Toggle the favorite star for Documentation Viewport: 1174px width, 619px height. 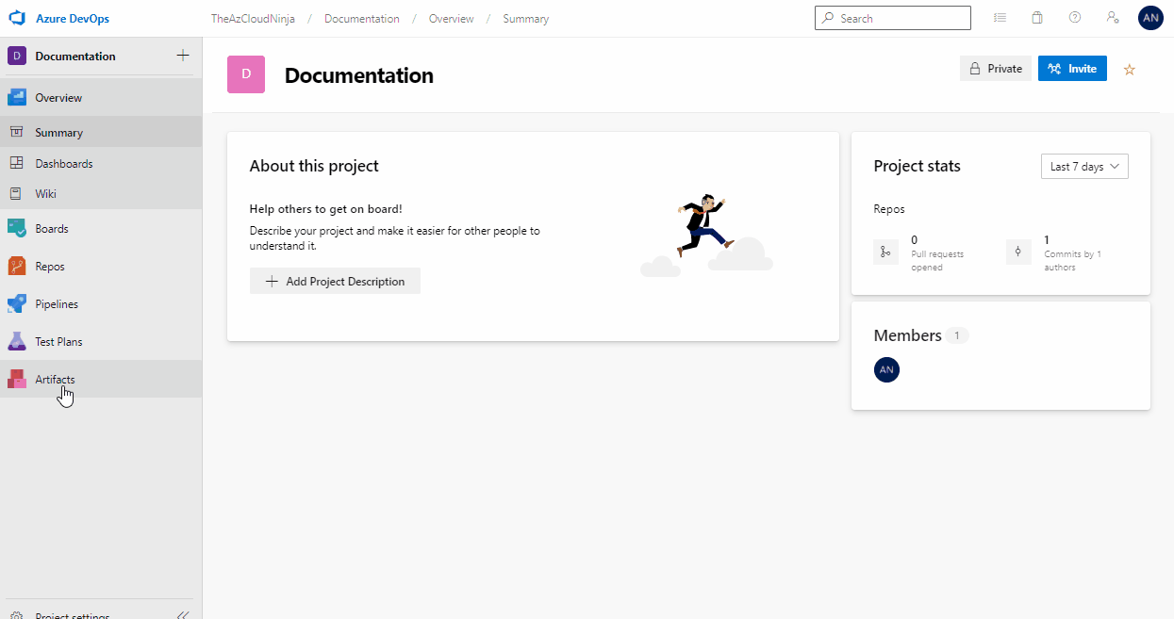coord(1130,69)
